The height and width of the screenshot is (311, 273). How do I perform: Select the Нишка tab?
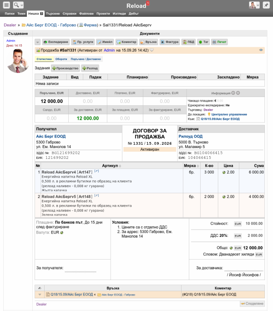click(x=35, y=14)
